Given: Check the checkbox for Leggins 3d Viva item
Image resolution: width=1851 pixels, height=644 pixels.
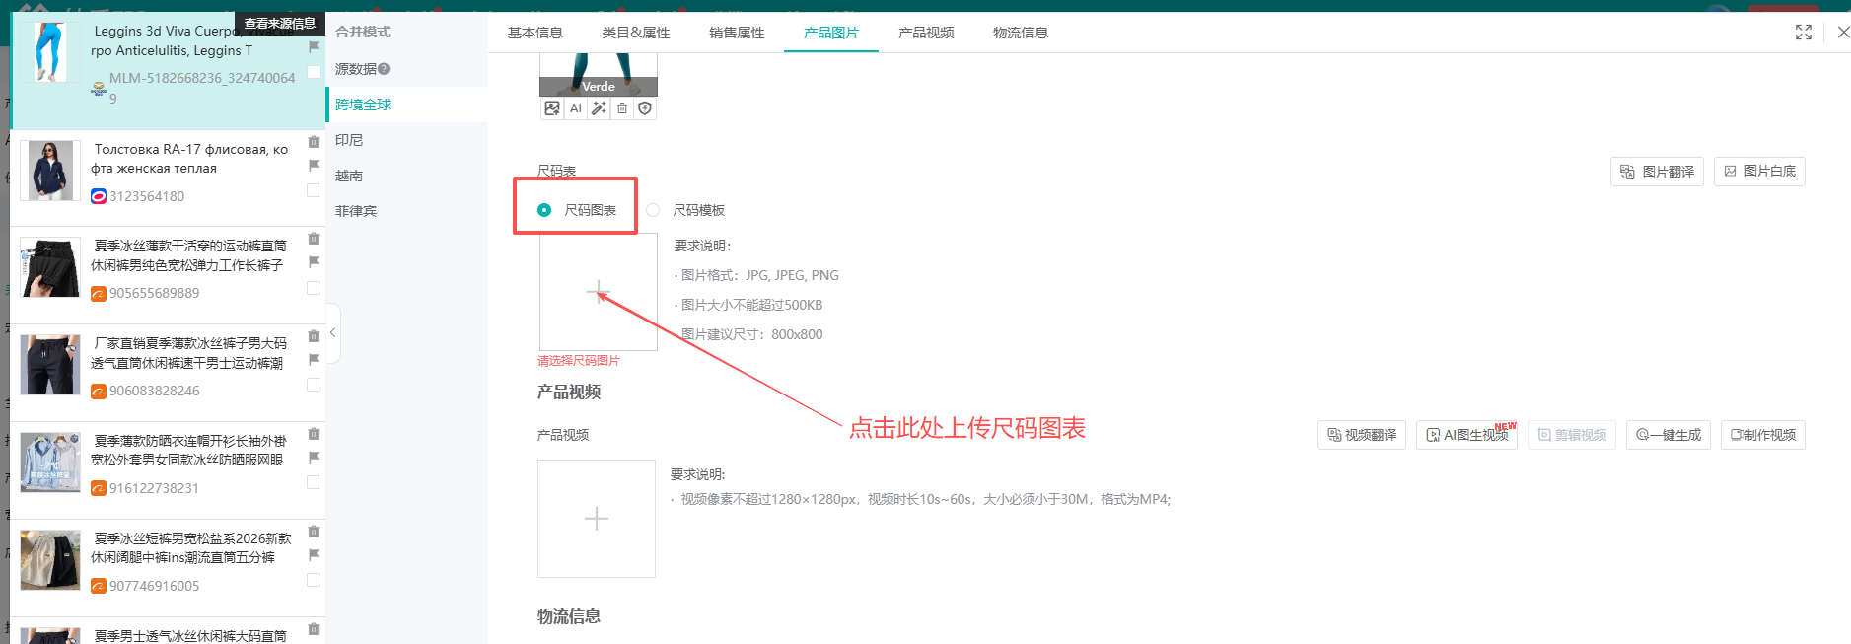Looking at the screenshot, I should (314, 72).
